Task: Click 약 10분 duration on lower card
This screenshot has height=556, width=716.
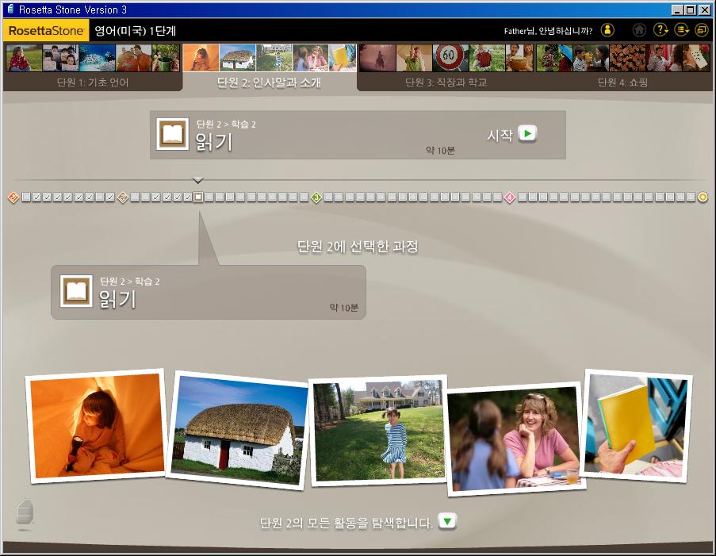Action: 344,308
